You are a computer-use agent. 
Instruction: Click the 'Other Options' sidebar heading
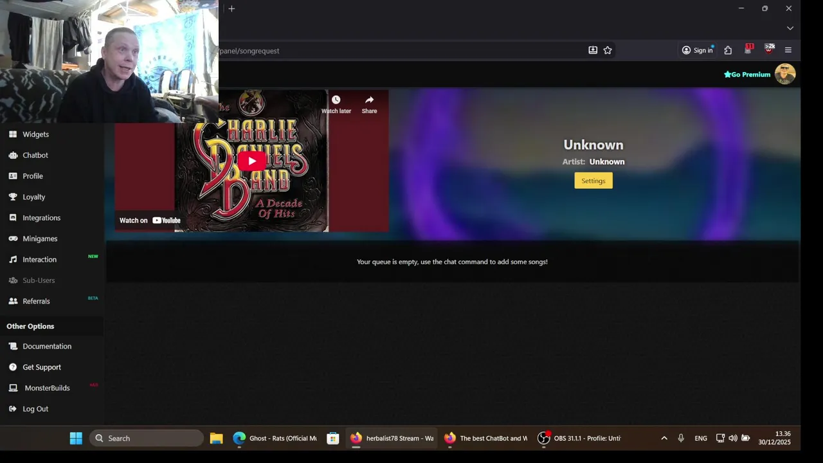pos(30,327)
